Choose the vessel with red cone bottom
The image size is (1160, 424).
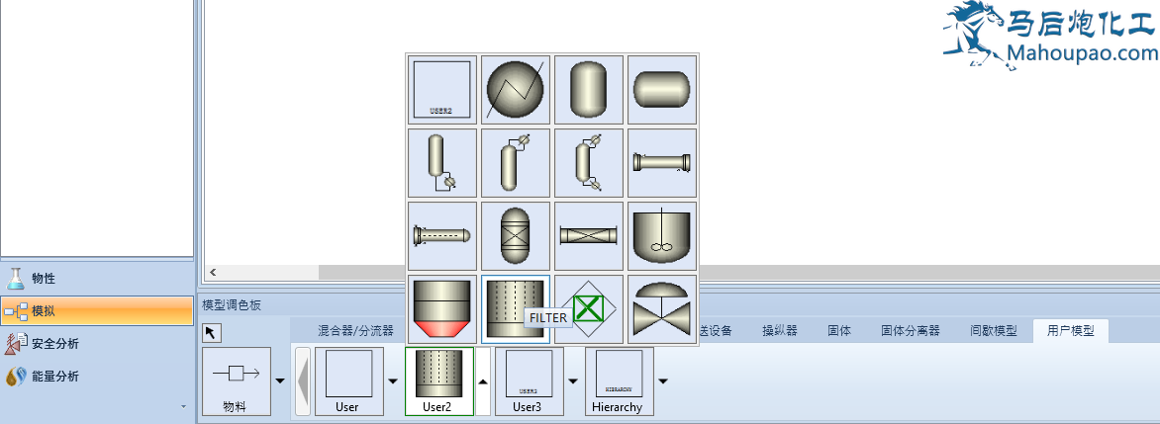coord(441,308)
